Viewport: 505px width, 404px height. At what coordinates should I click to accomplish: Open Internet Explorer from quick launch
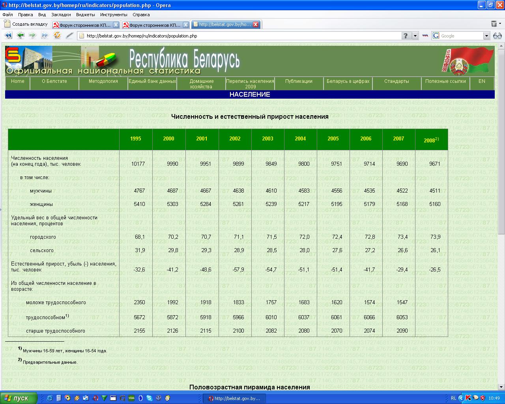[49, 398]
